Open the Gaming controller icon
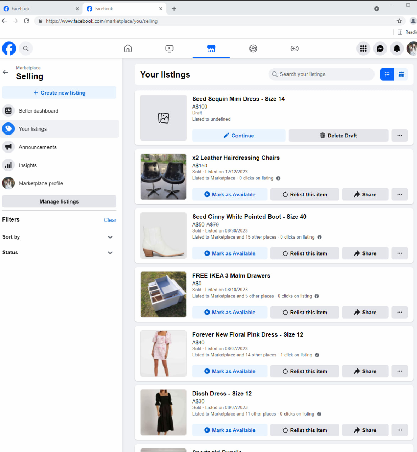417x452 pixels. pyautogui.click(x=295, y=48)
